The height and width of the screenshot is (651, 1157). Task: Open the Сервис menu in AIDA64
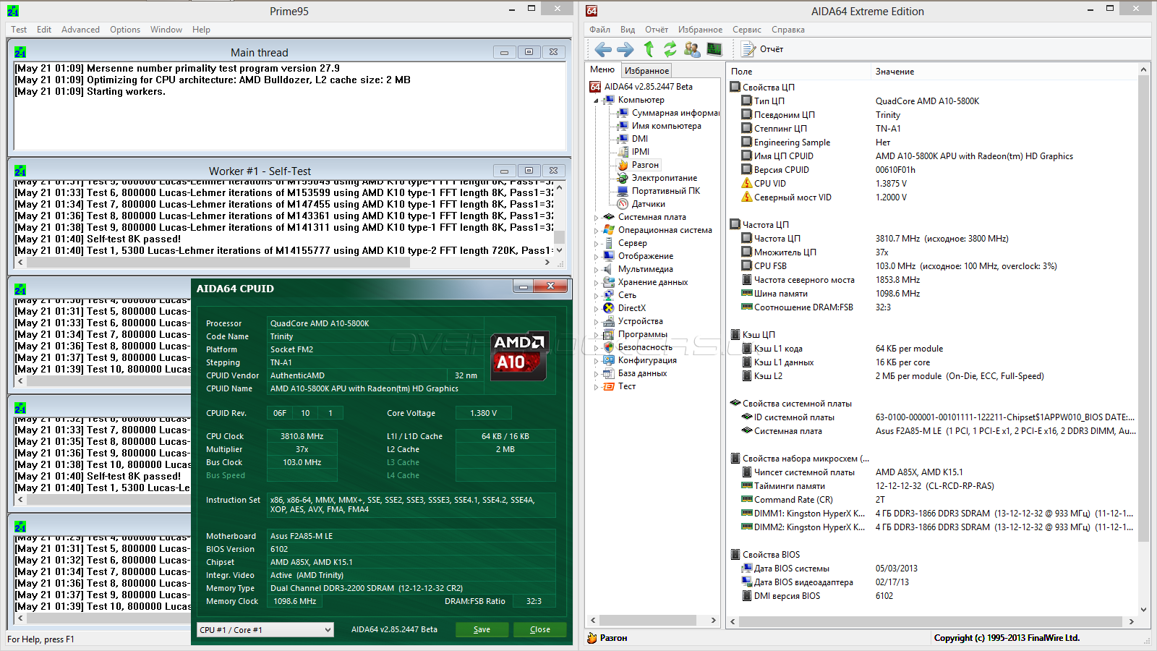click(x=746, y=30)
